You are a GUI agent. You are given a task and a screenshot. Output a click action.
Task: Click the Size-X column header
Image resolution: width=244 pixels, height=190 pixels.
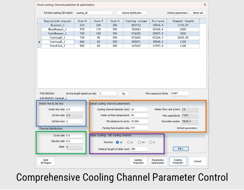(x=82, y=21)
